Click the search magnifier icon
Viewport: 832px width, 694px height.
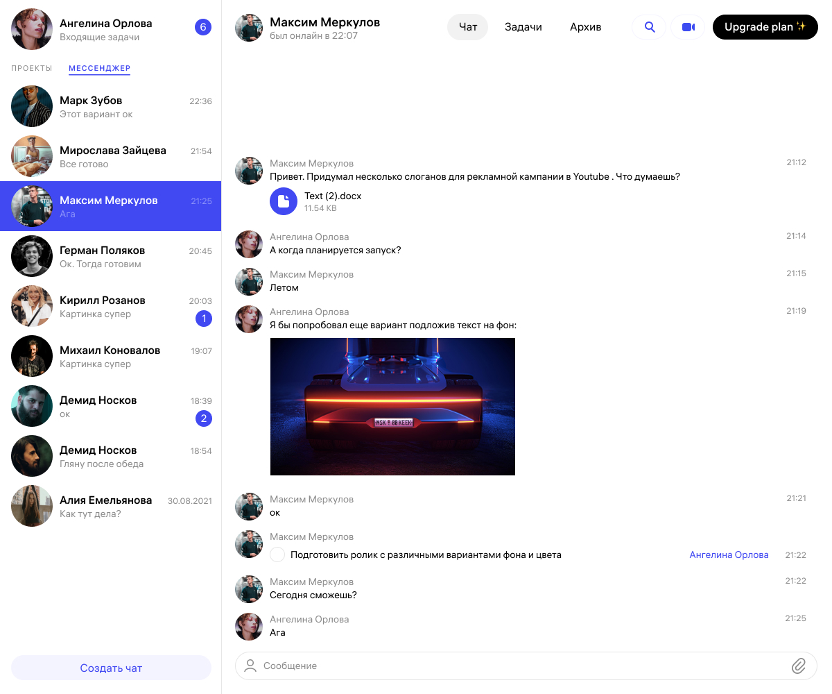[x=649, y=27]
